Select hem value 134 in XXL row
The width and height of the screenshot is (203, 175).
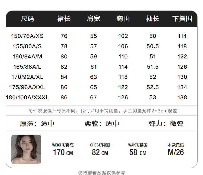(x=182, y=87)
